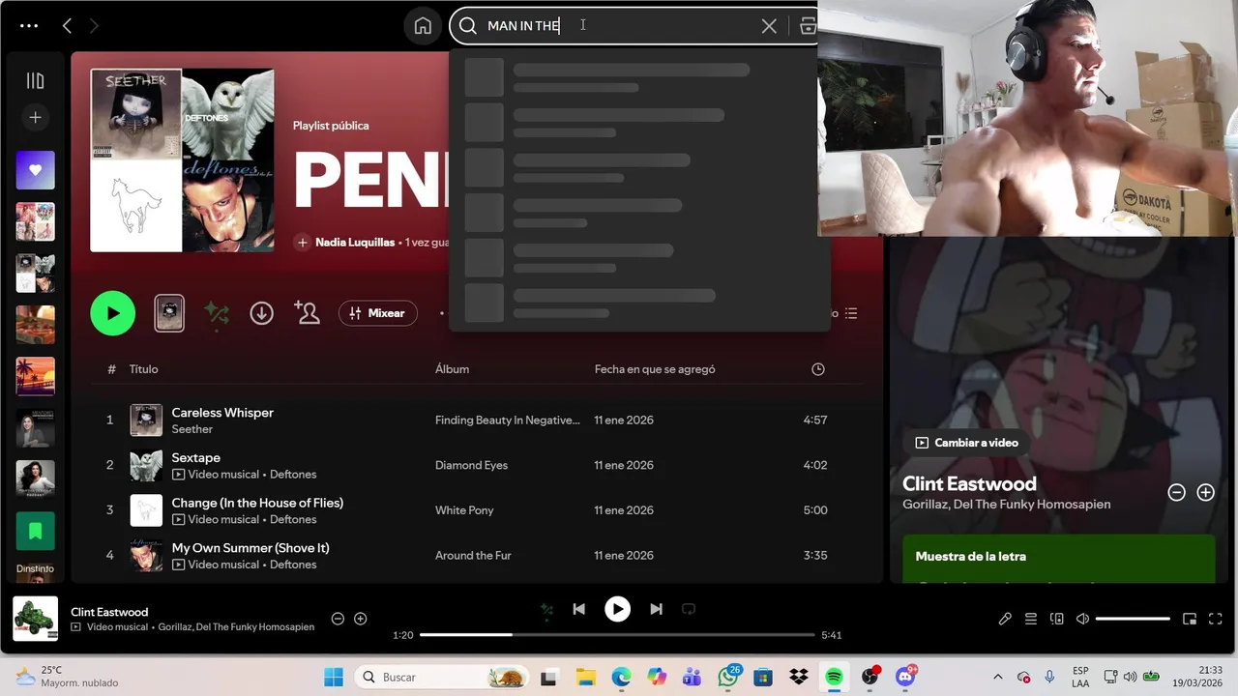Play the playlist with the green play button
Viewport: 1238px width, 696px height.
pyautogui.click(x=113, y=313)
